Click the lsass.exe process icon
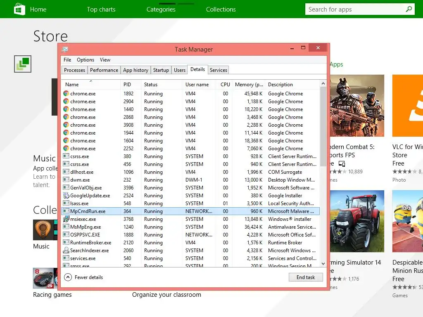Screen dimensions: 423x317 pos(66,203)
